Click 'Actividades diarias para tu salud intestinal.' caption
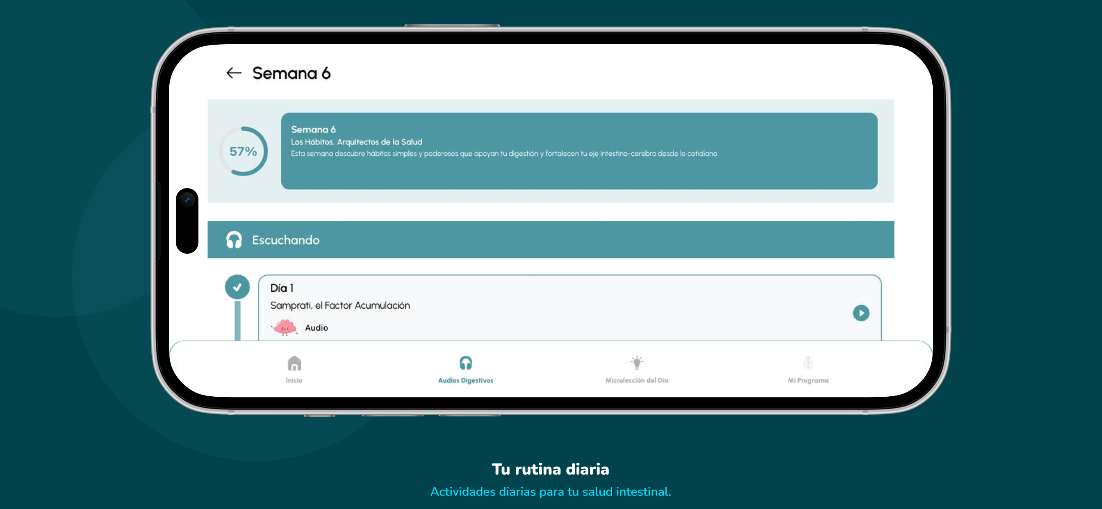Viewport: 1102px width, 509px height. coord(551,492)
